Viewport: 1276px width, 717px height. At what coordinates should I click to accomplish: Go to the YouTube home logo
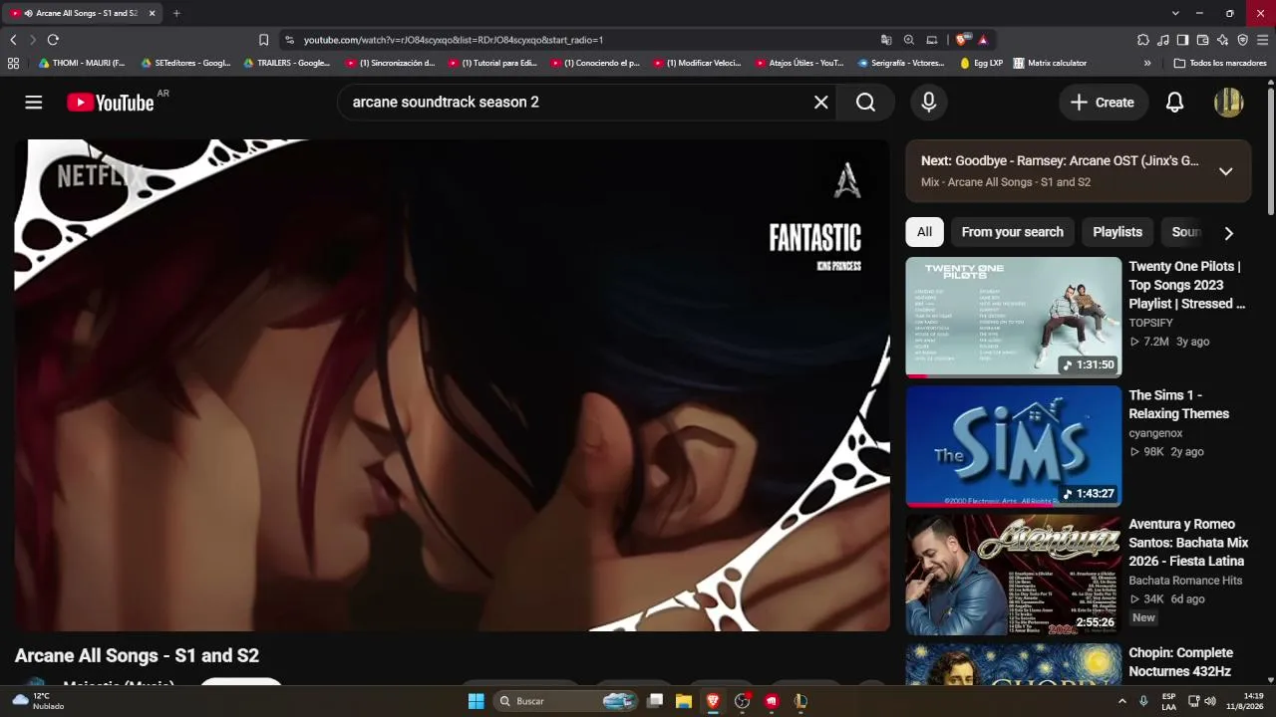point(111,103)
